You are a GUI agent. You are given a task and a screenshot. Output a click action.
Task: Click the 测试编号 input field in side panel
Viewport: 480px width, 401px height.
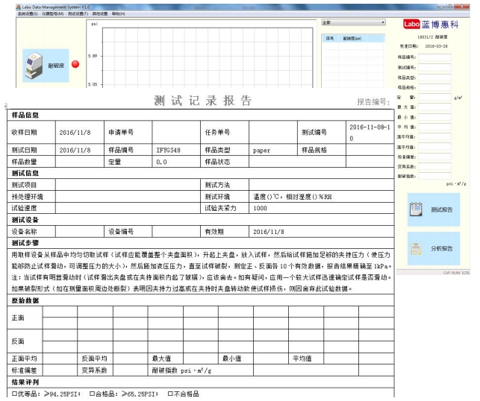(434, 68)
